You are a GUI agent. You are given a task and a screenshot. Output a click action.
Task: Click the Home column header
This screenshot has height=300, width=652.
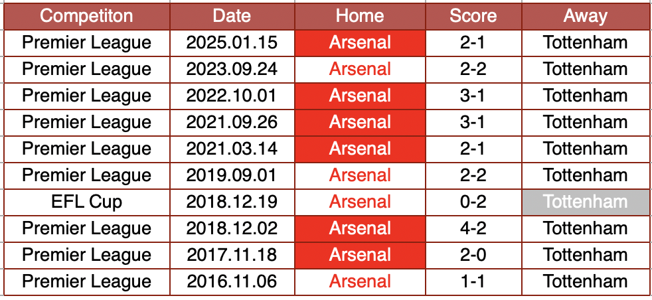pos(360,17)
